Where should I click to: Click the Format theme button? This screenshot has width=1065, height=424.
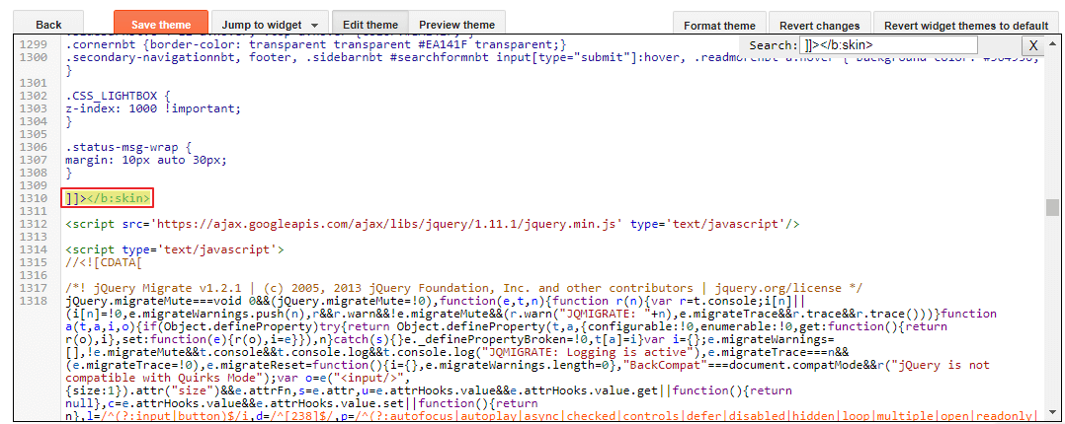pyautogui.click(x=719, y=26)
